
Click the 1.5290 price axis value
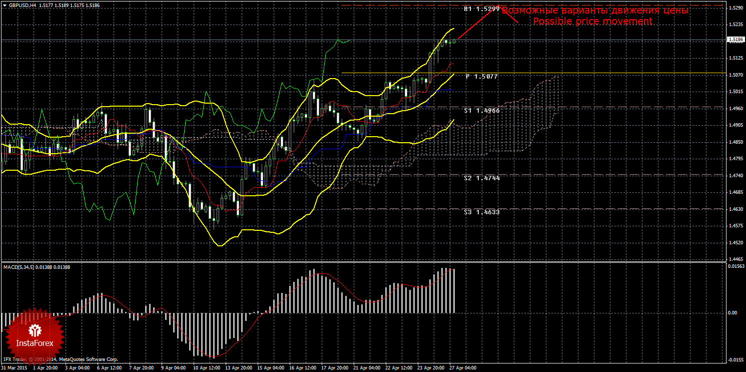pyautogui.click(x=735, y=8)
